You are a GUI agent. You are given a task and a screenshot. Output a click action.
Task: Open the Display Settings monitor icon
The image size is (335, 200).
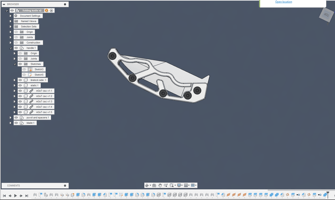click(179, 185)
